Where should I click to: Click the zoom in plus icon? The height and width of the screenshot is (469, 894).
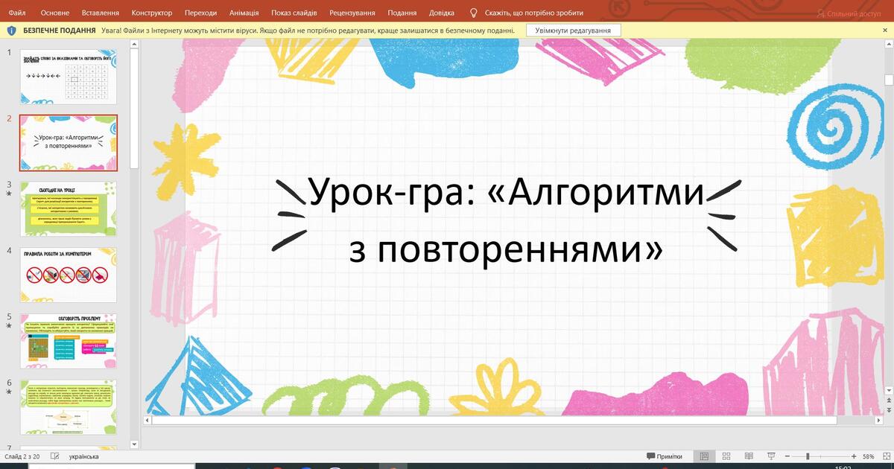tap(854, 456)
